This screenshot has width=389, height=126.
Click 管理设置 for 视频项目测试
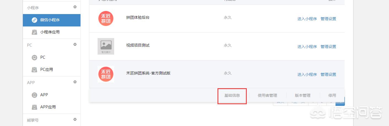328,47
